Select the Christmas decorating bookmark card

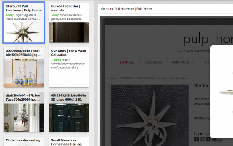pyautogui.click(x=24, y=141)
